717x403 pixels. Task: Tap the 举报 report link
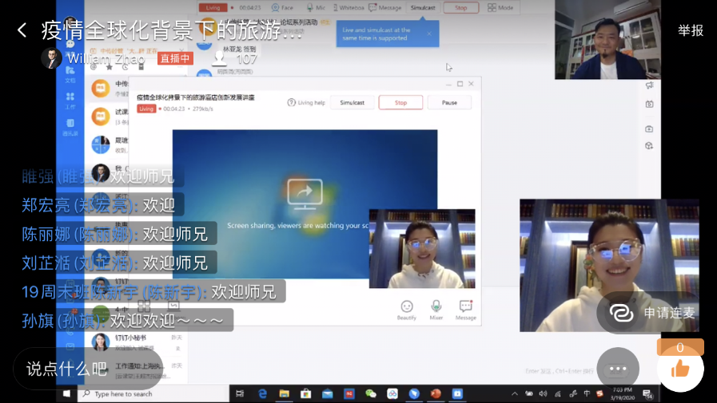pyautogui.click(x=691, y=30)
